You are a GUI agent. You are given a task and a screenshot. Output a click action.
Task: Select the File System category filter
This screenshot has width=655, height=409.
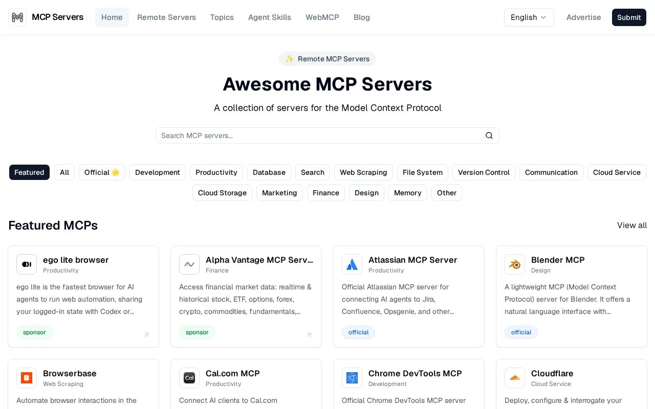point(423,172)
